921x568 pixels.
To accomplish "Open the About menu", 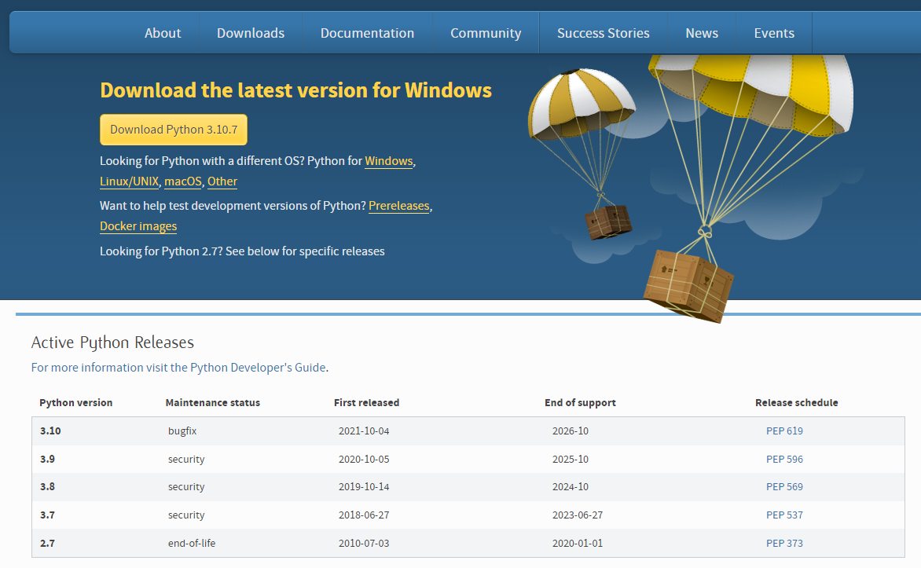I will 163,33.
